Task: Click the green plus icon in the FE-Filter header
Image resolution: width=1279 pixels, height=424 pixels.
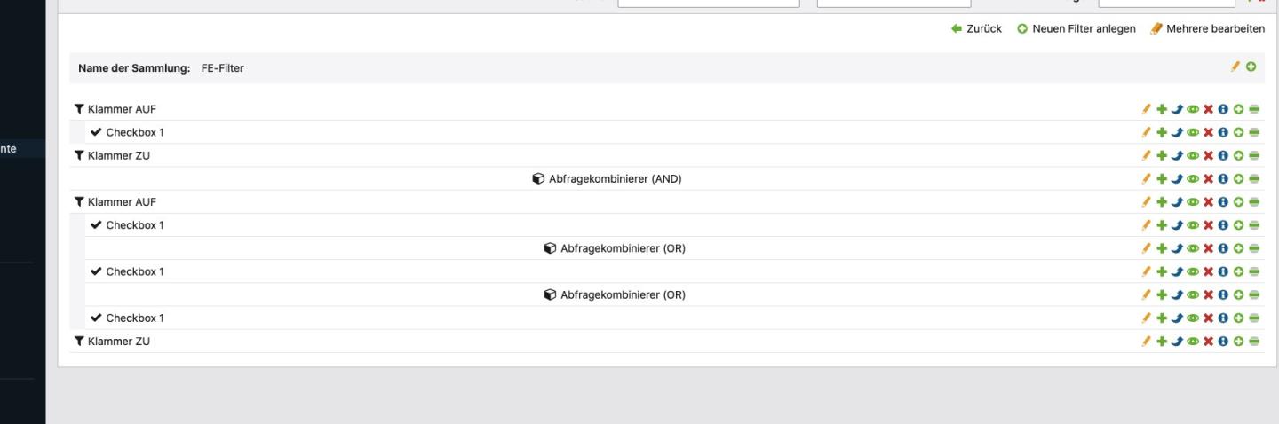Action: [1251, 67]
